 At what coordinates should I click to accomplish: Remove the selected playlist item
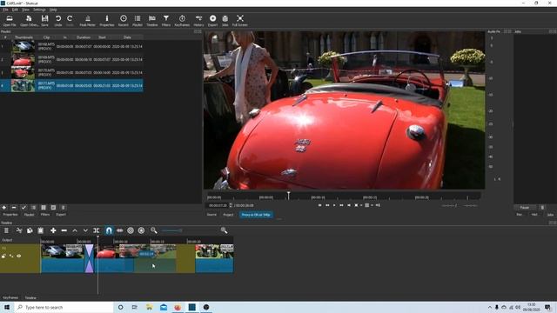coord(14,208)
